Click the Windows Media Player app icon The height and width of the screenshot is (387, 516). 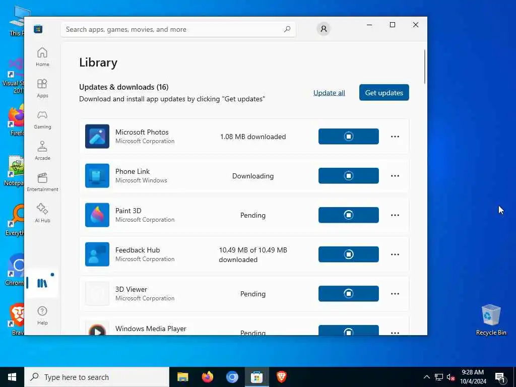[97, 330]
